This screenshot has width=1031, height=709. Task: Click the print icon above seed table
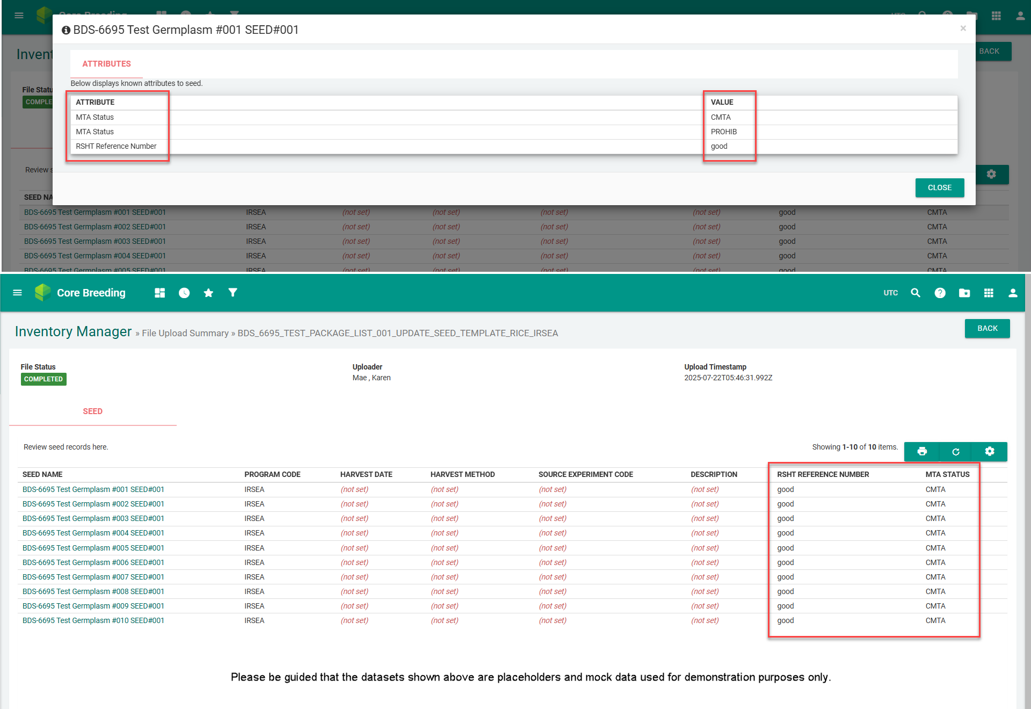(x=922, y=452)
